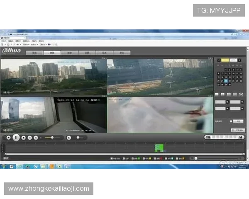This screenshot has width=249, height=199.
Task: Click the volume slider in playback bar
Action: (79, 137)
